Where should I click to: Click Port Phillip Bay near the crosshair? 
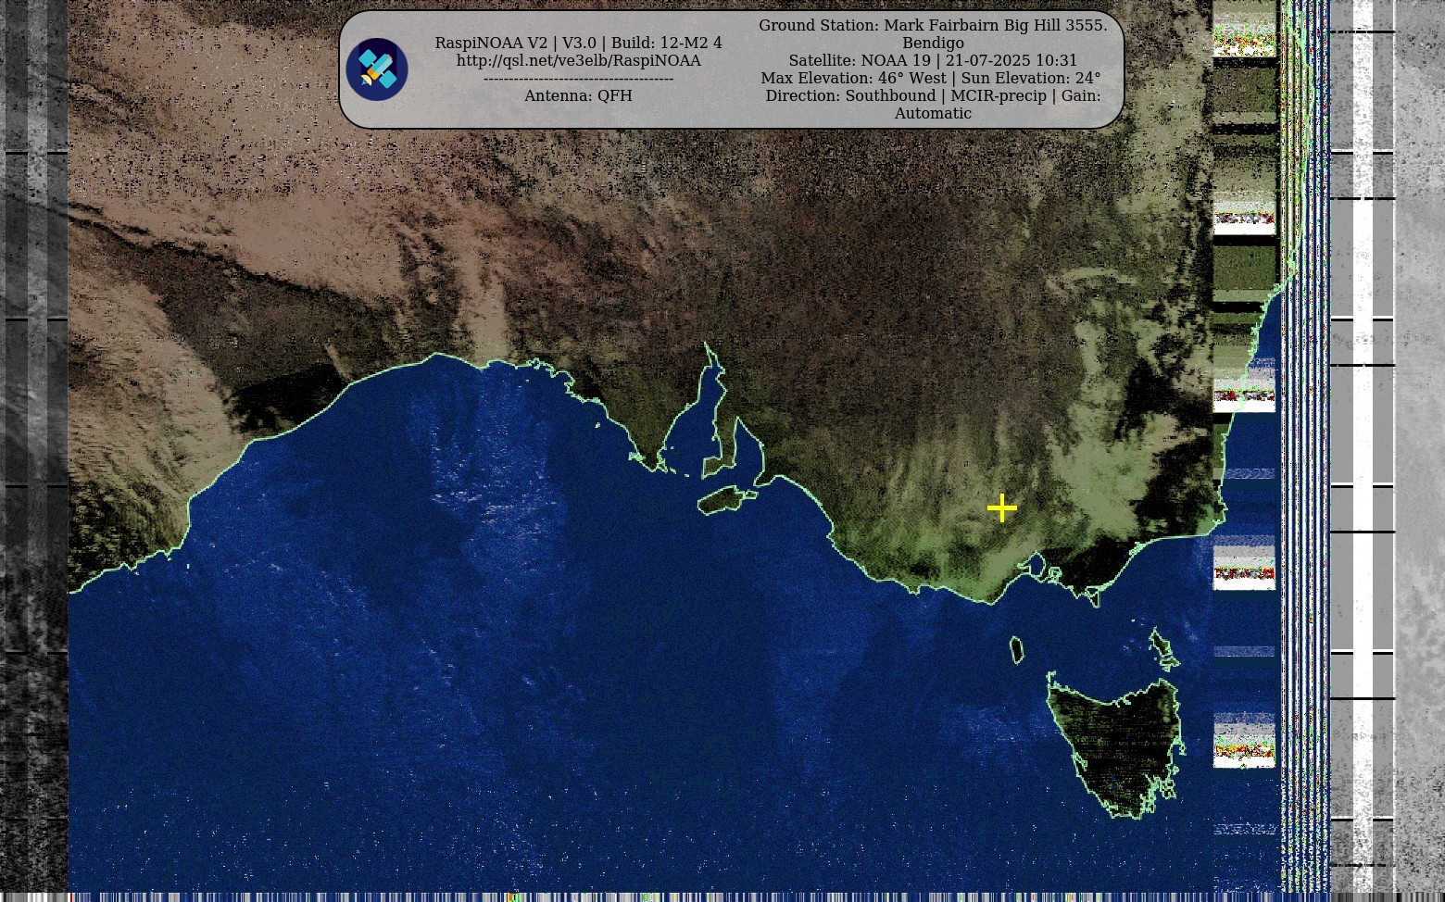(1036, 564)
